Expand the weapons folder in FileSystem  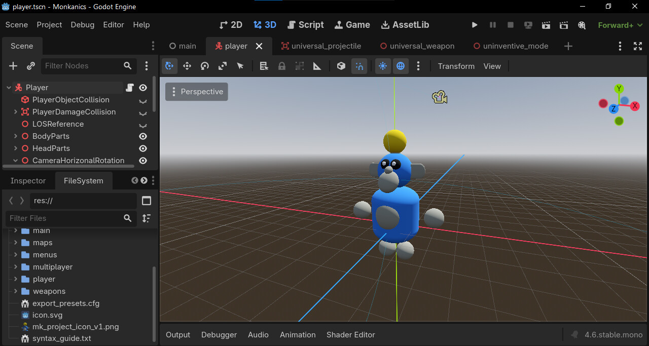16,291
